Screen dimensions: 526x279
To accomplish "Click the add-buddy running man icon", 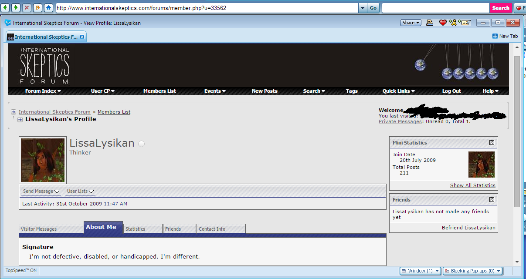I will click(x=453, y=23).
